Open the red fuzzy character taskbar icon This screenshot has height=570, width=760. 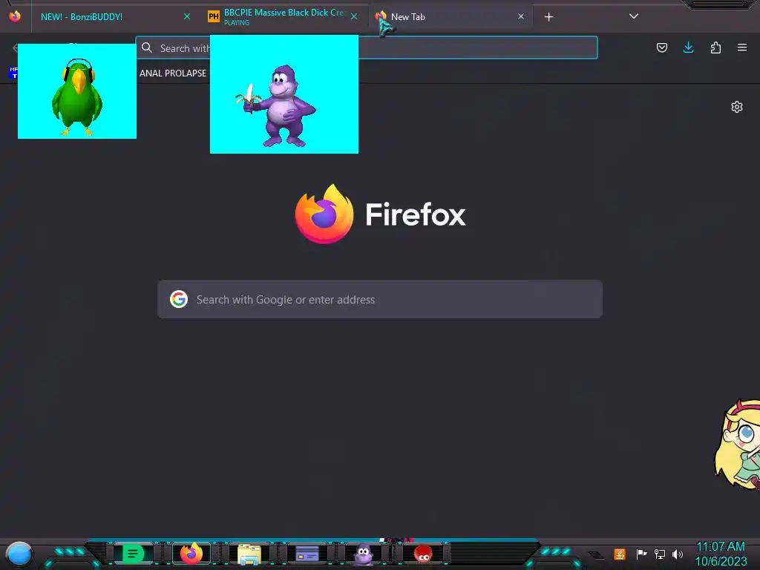(423, 554)
